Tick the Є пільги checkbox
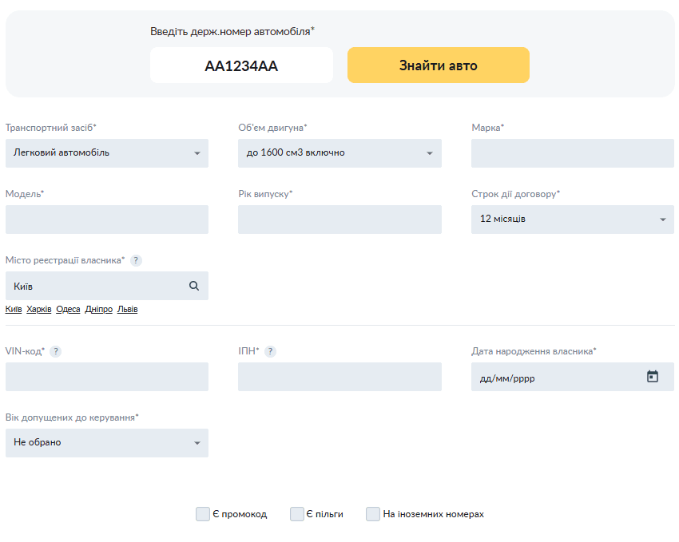The image size is (679, 542). (297, 514)
